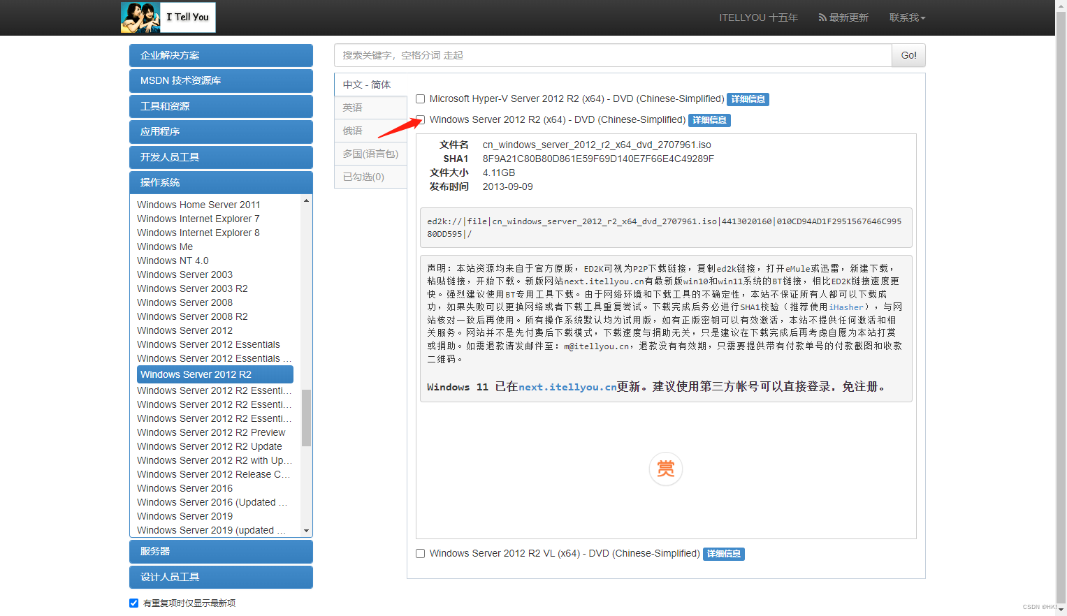Screen dimensions: 1067x616
Task: Expand the 设计人员工具 section
Action: (x=221, y=577)
